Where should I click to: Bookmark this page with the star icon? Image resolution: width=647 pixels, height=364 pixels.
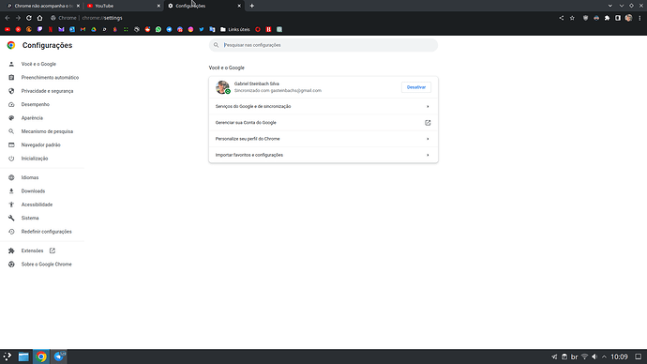tap(572, 18)
